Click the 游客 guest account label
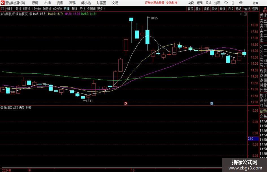Image resolution: width=267 pixels, height=172 pixels. 255,3
